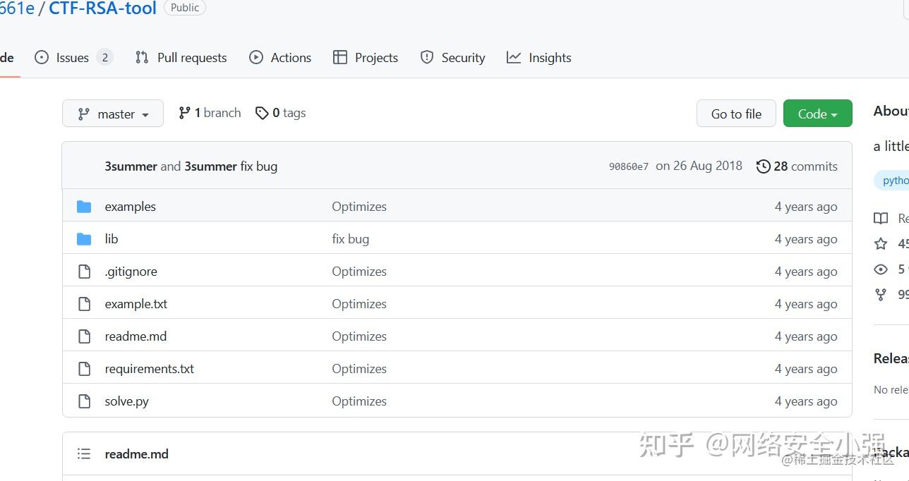Viewport: 909px width, 481px height.
Task: Switch to the Issues tab
Action: [x=73, y=57]
